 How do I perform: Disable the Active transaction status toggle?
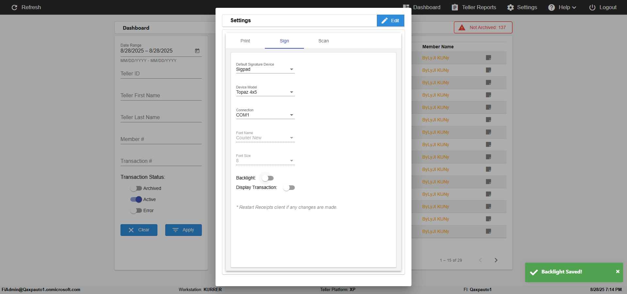(x=136, y=199)
